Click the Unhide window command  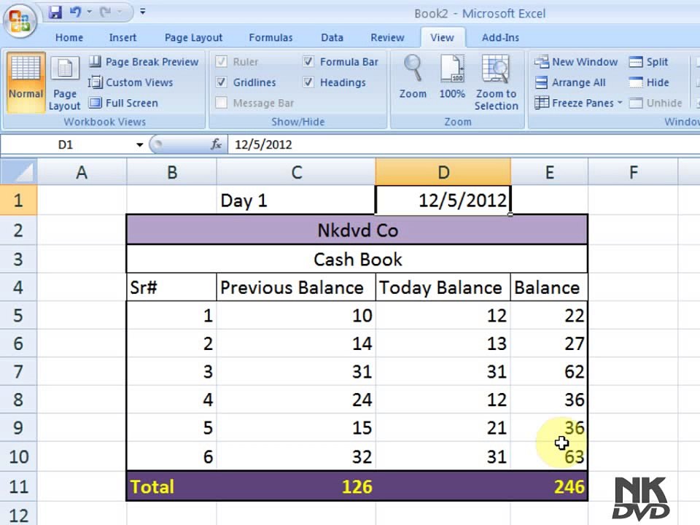coord(656,103)
